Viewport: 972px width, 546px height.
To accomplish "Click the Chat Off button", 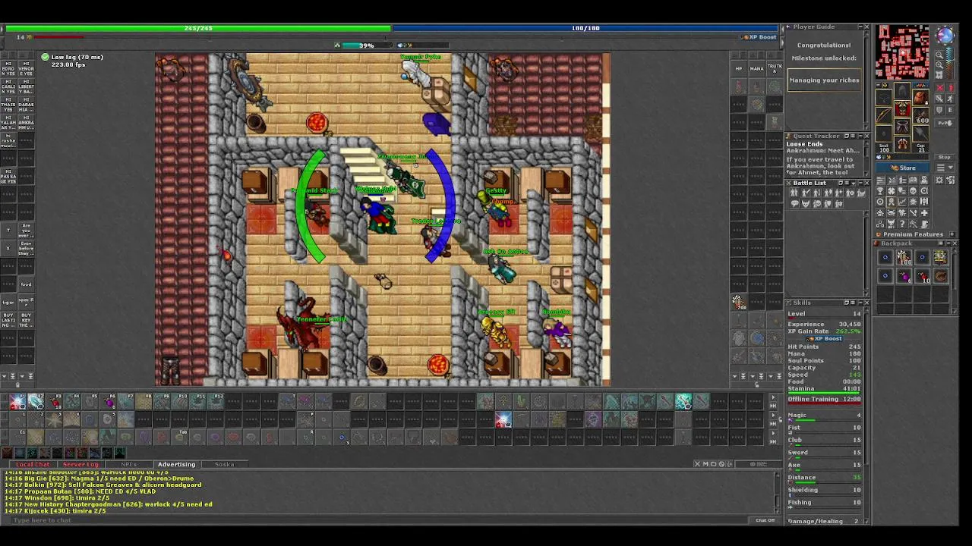I will 765,520.
